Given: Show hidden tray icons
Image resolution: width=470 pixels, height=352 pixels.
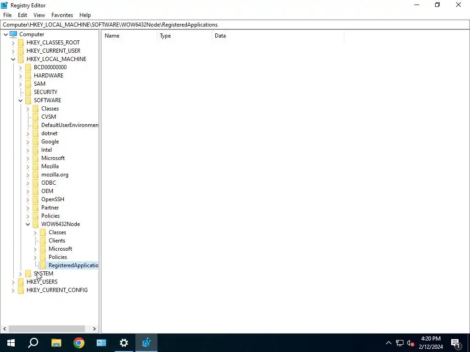Looking at the screenshot, I should (x=388, y=343).
